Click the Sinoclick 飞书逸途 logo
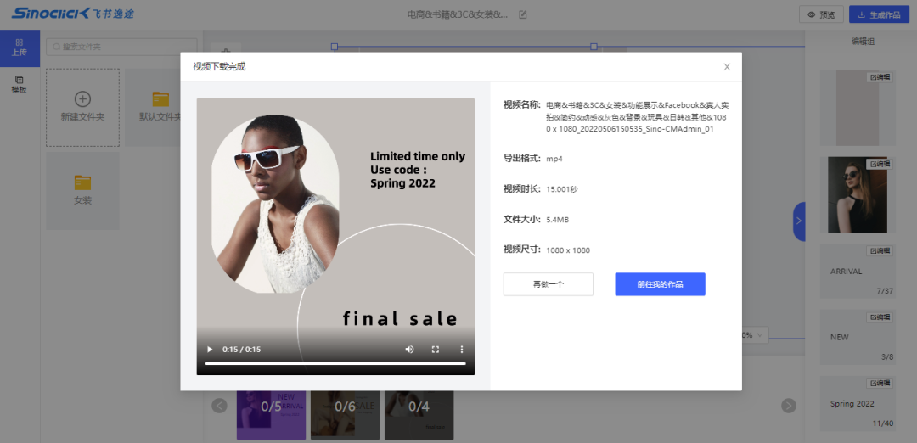 pos(72,14)
